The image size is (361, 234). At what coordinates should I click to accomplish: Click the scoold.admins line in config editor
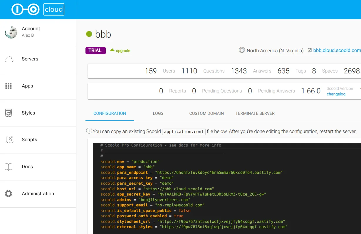tap(145, 200)
